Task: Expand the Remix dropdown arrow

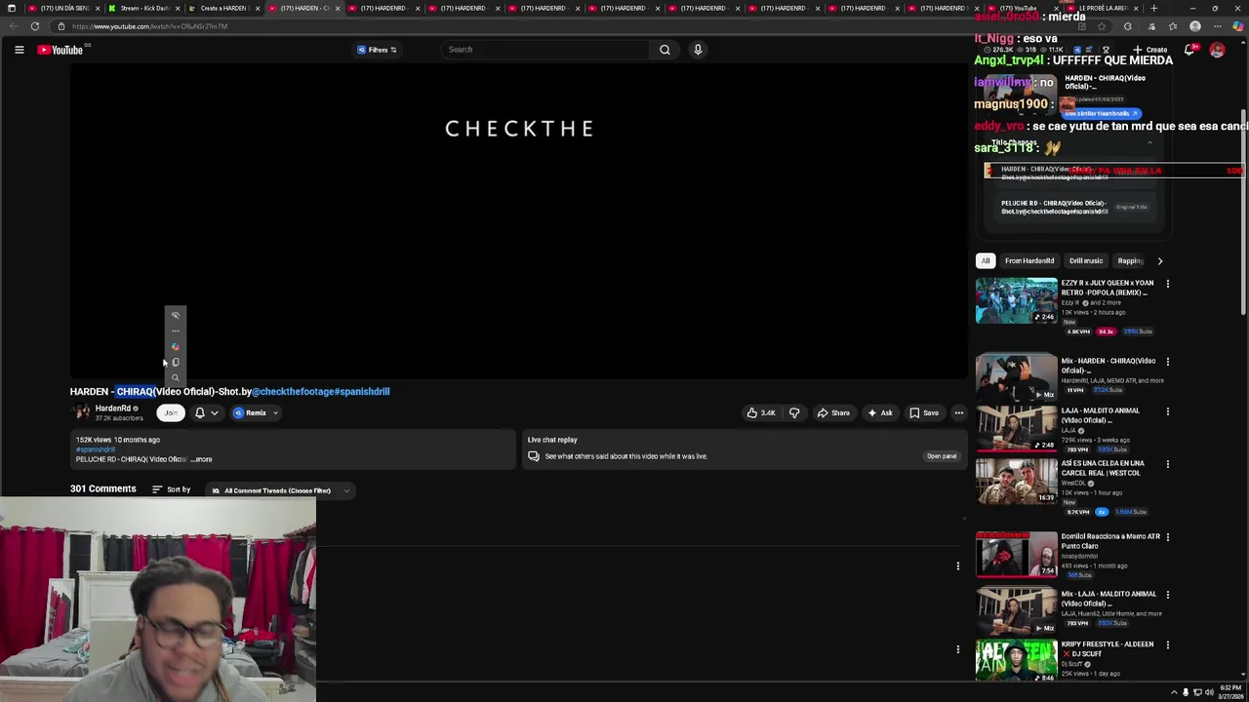Action: [275, 412]
